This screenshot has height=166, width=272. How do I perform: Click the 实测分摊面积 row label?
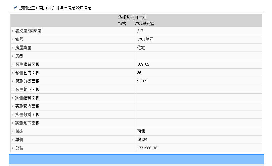(x=28, y=115)
